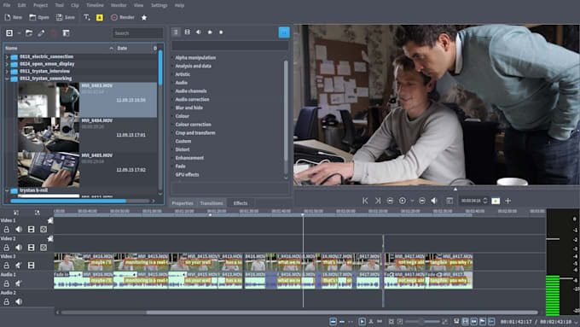
Task: Expand the 0824_open_xenon_display folder
Action: (x=7, y=64)
